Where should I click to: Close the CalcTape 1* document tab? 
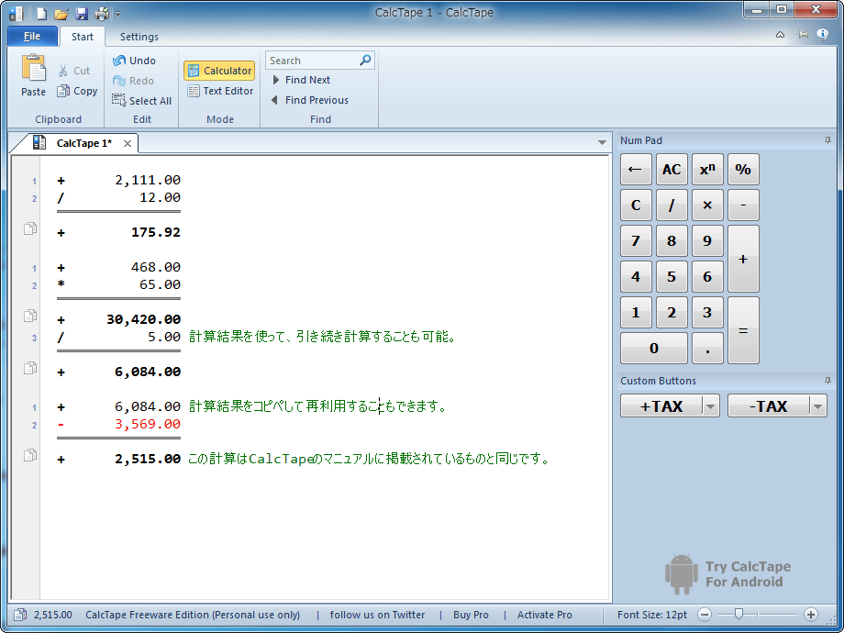[x=127, y=143]
